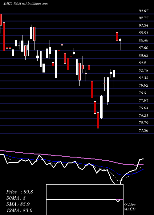The height and width of the screenshot is (215, 154).
Task: Click the 71.36 price axis label
Action: point(144,131)
